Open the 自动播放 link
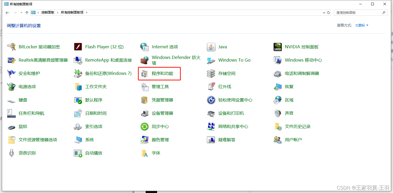Screen dimensions: 393x193 94,153
